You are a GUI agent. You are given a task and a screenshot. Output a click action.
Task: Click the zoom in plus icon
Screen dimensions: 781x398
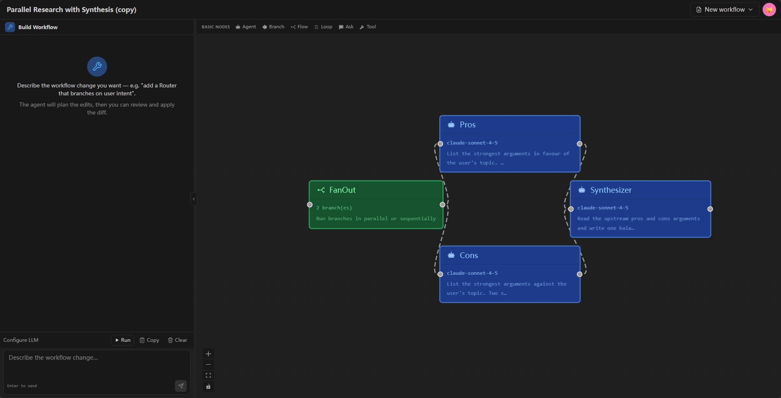tap(208, 354)
